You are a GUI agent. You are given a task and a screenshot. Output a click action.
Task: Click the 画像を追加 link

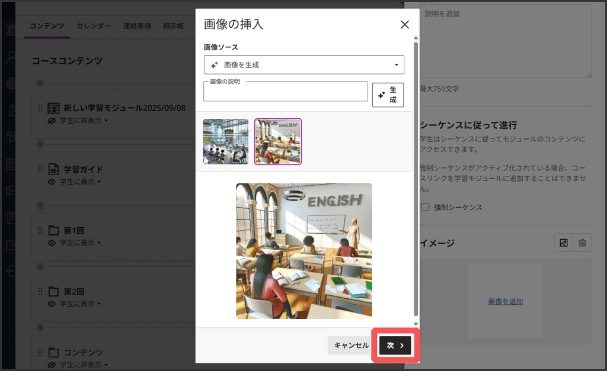(x=505, y=301)
